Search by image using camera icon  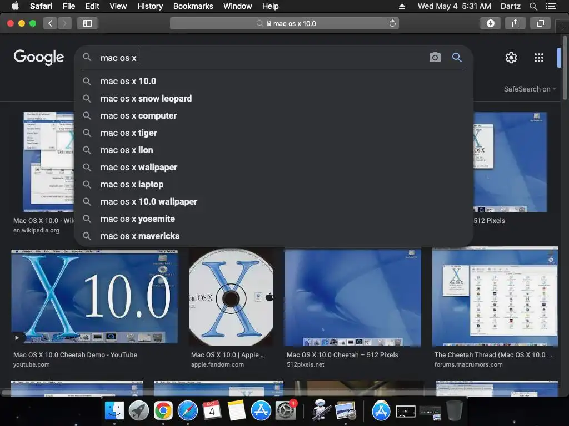pyautogui.click(x=435, y=57)
